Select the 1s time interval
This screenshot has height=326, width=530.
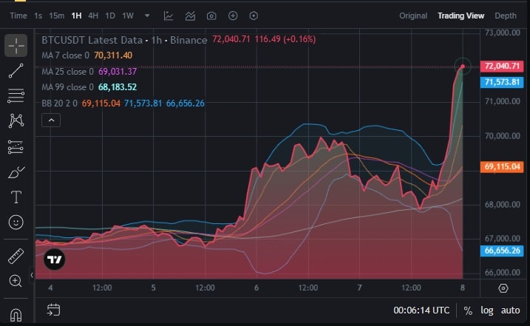click(x=38, y=16)
